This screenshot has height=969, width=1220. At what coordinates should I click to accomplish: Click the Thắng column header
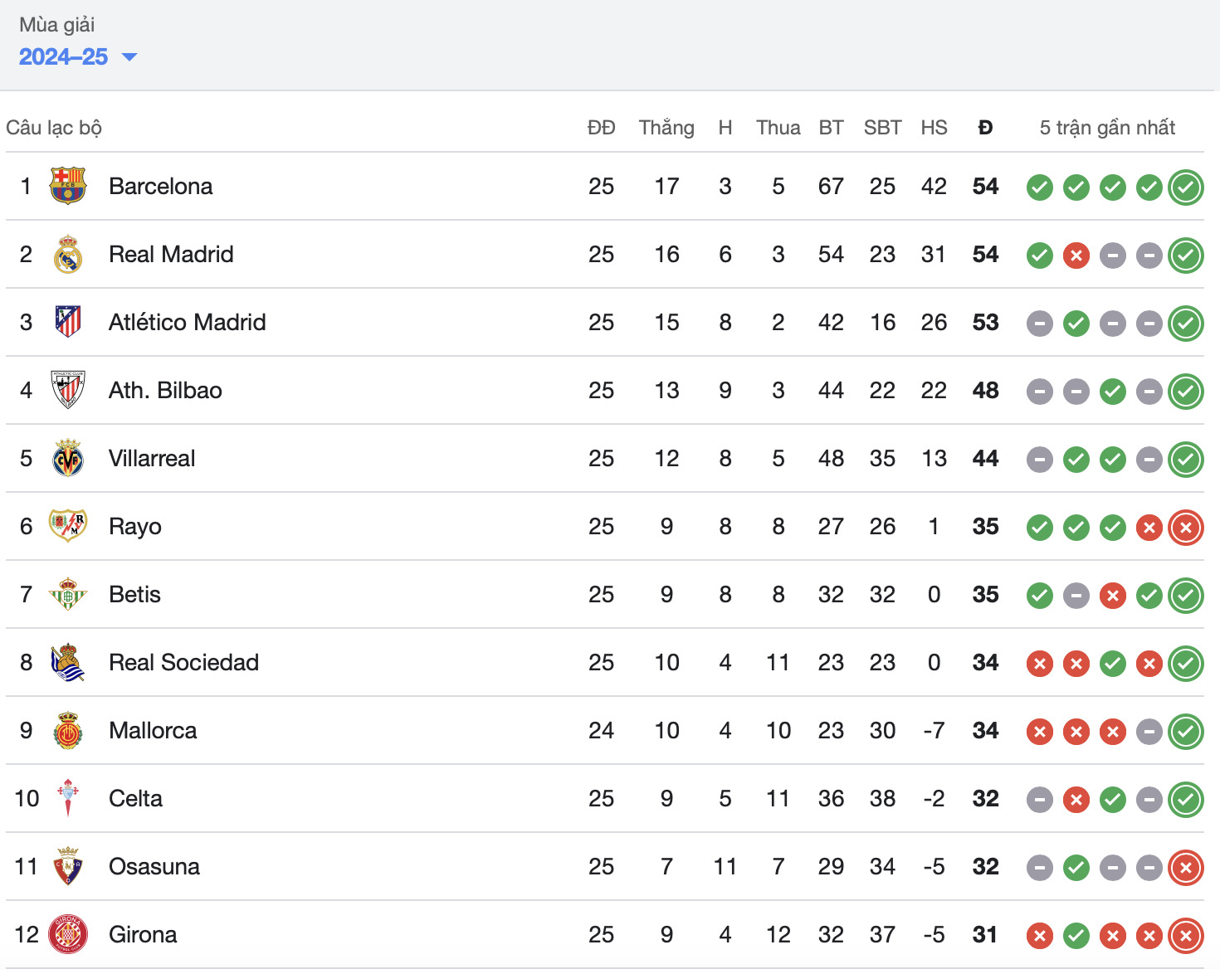tap(666, 128)
